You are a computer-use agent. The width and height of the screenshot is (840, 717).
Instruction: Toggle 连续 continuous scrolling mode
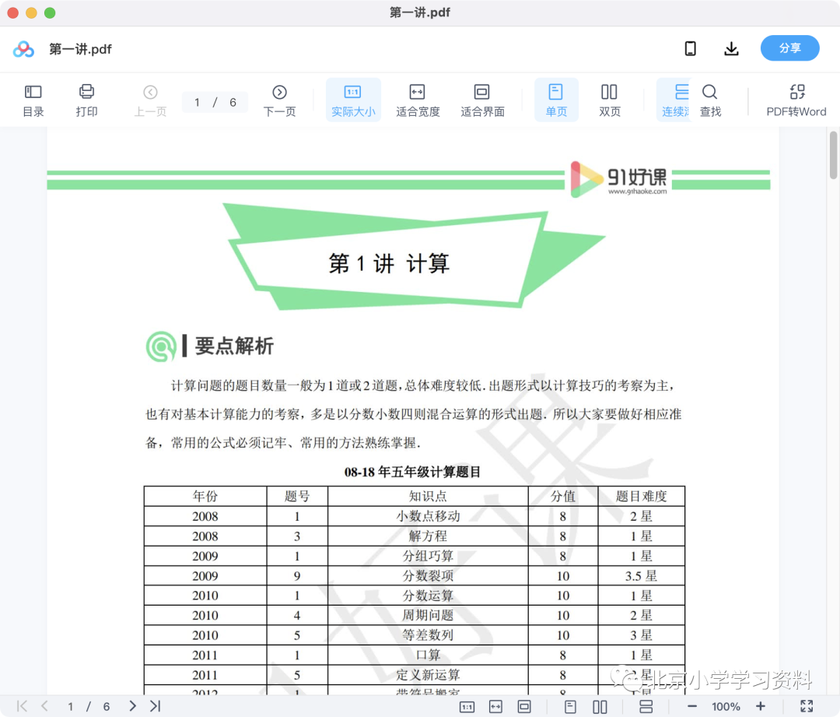point(675,100)
